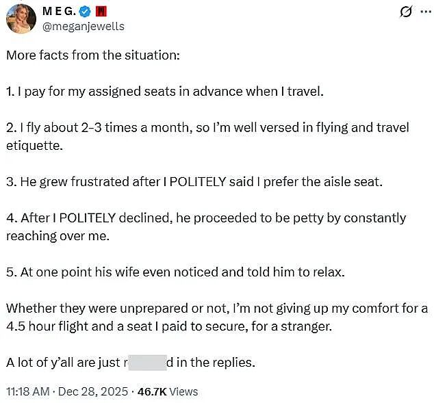Click point 3 about the aisle seat

pyautogui.click(x=194, y=182)
